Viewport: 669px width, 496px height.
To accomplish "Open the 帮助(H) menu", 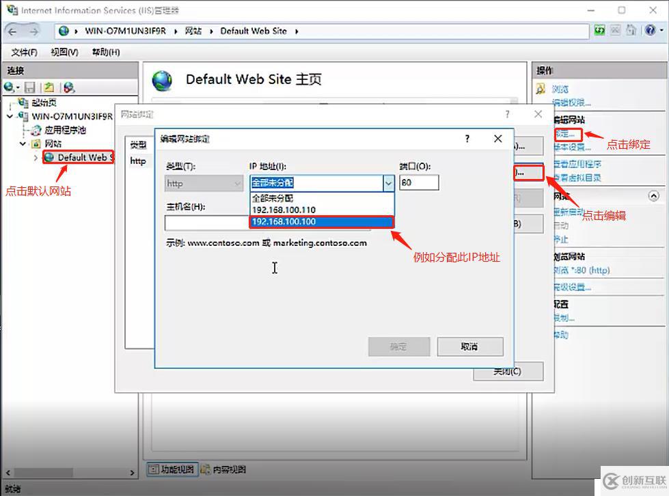I will [x=106, y=52].
